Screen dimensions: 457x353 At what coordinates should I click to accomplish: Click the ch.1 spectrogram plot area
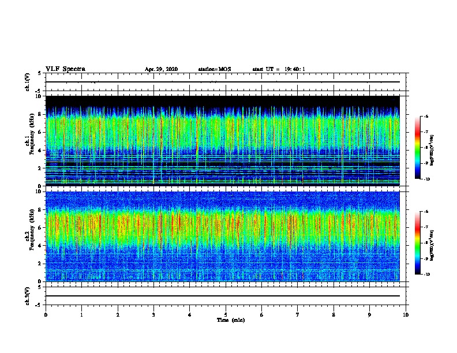[x=223, y=141]
